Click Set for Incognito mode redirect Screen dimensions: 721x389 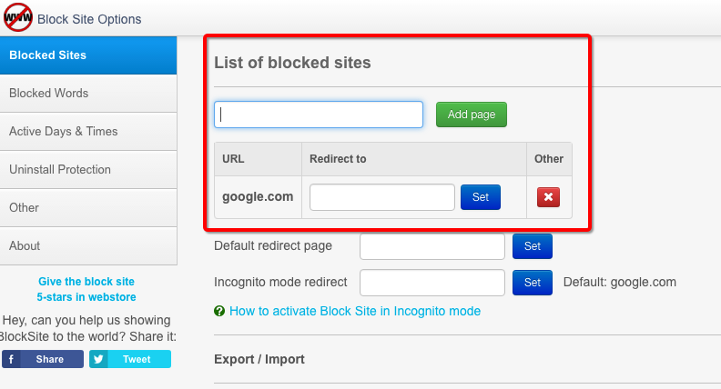tap(533, 283)
